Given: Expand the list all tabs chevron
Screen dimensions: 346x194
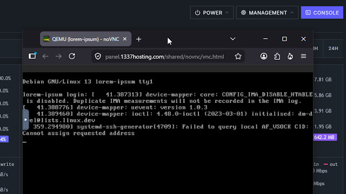Looking at the screenshot, I should (x=232, y=39).
